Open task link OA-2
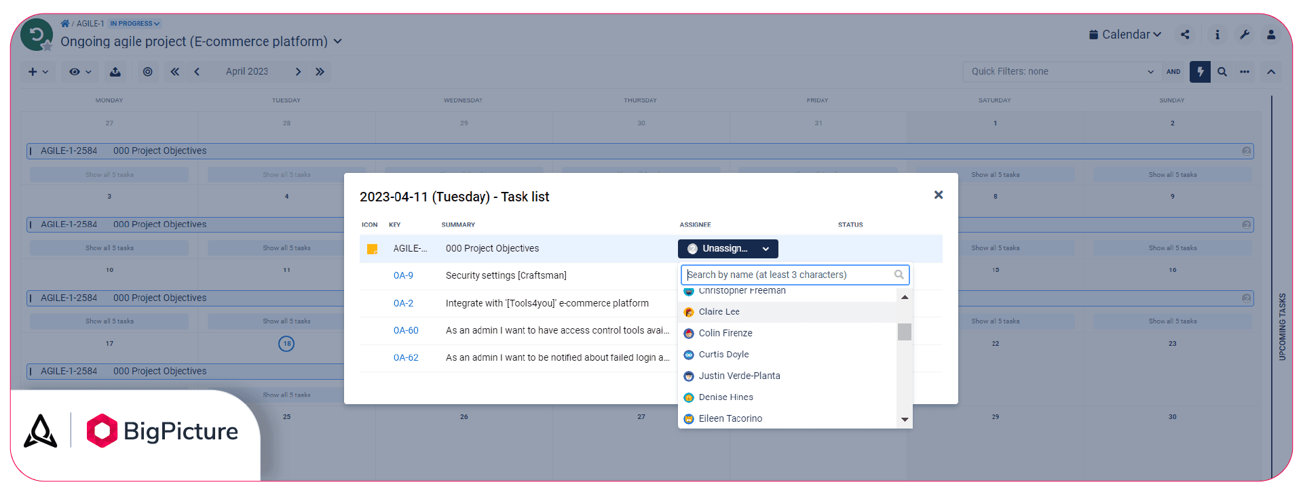Viewport: 1303px width, 495px height. click(403, 303)
